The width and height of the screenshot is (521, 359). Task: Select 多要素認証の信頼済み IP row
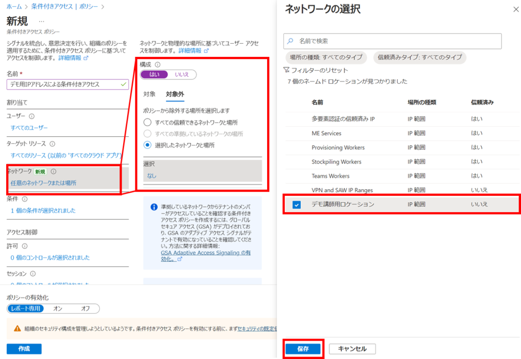click(402, 119)
